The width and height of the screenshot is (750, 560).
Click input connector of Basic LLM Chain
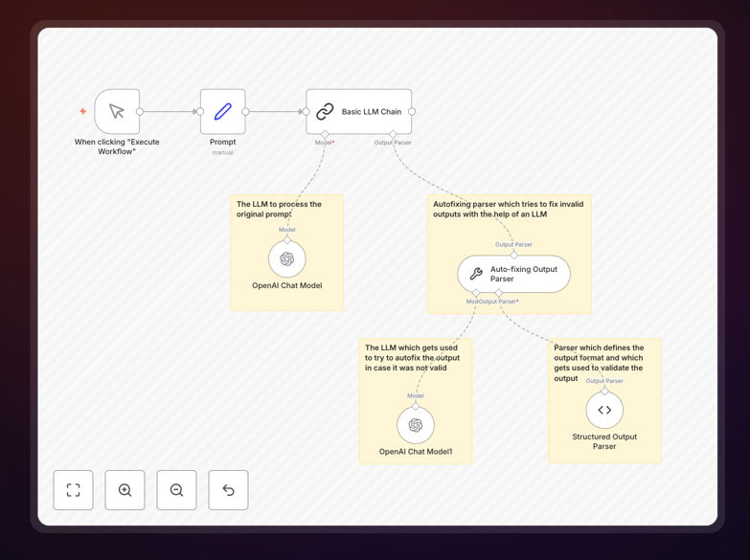pyautogui.click(x=307, y=111)
